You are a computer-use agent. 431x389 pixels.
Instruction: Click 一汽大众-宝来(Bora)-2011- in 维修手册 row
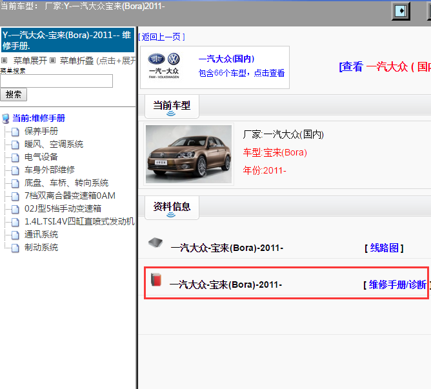(226, 284)
